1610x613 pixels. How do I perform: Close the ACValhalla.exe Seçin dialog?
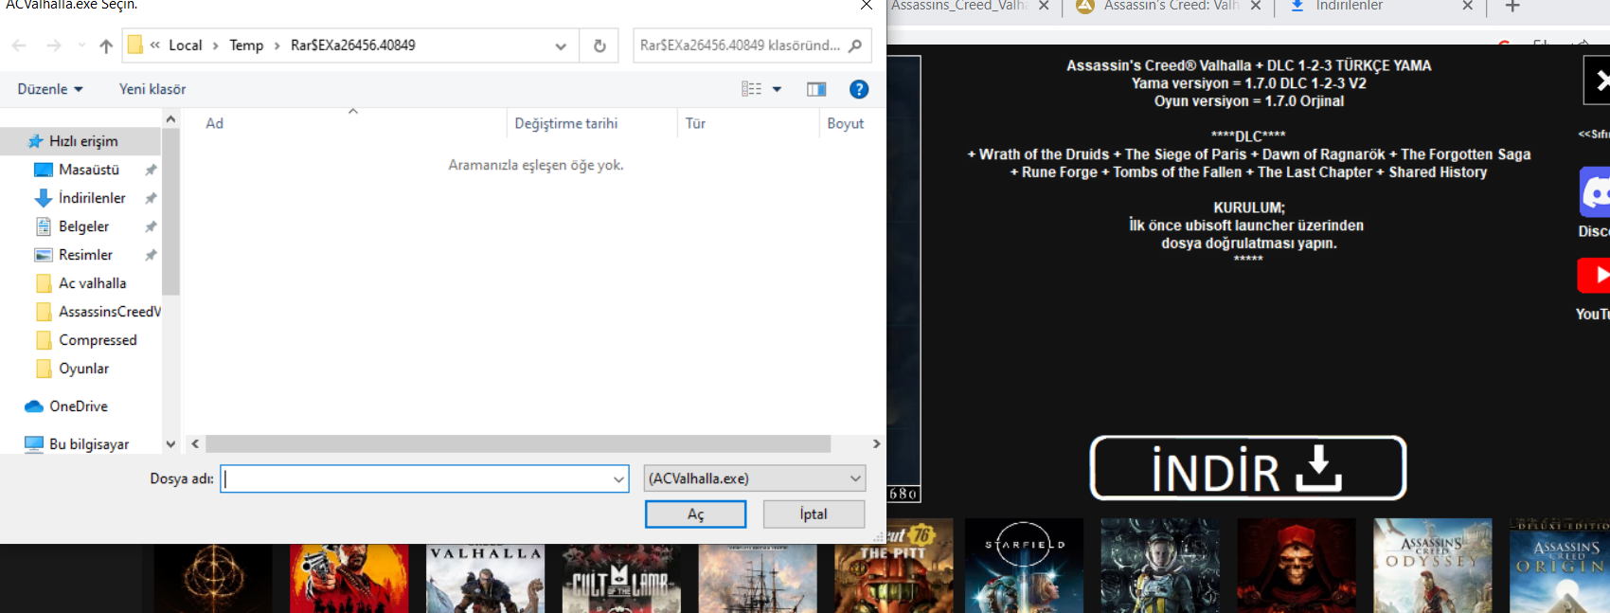[866, 6]
